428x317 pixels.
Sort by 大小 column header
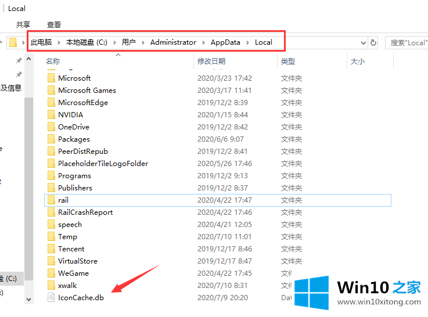(358, 62)
